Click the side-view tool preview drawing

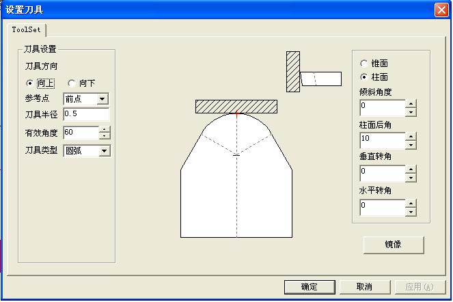coord(314,72)
